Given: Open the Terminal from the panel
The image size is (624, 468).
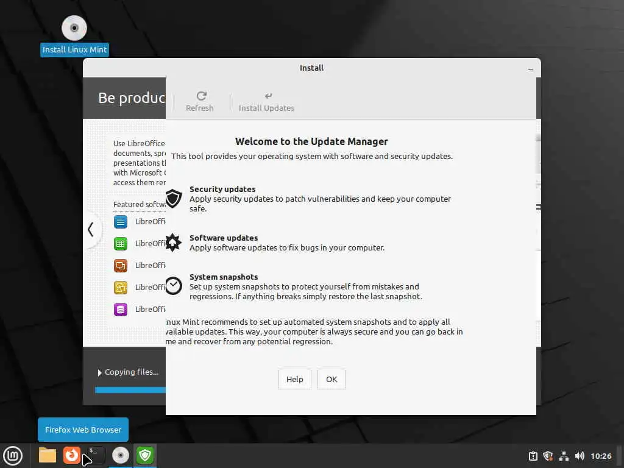Looking at the screenshot, I should (x=96, y=456).
